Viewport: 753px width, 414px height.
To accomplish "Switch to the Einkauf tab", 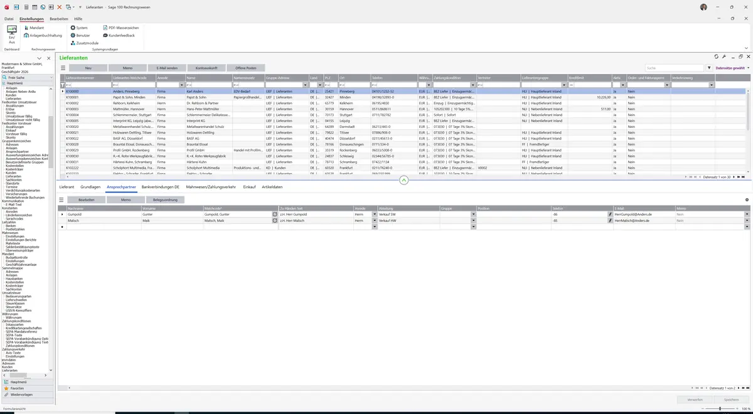I will (x=250, y=187).
